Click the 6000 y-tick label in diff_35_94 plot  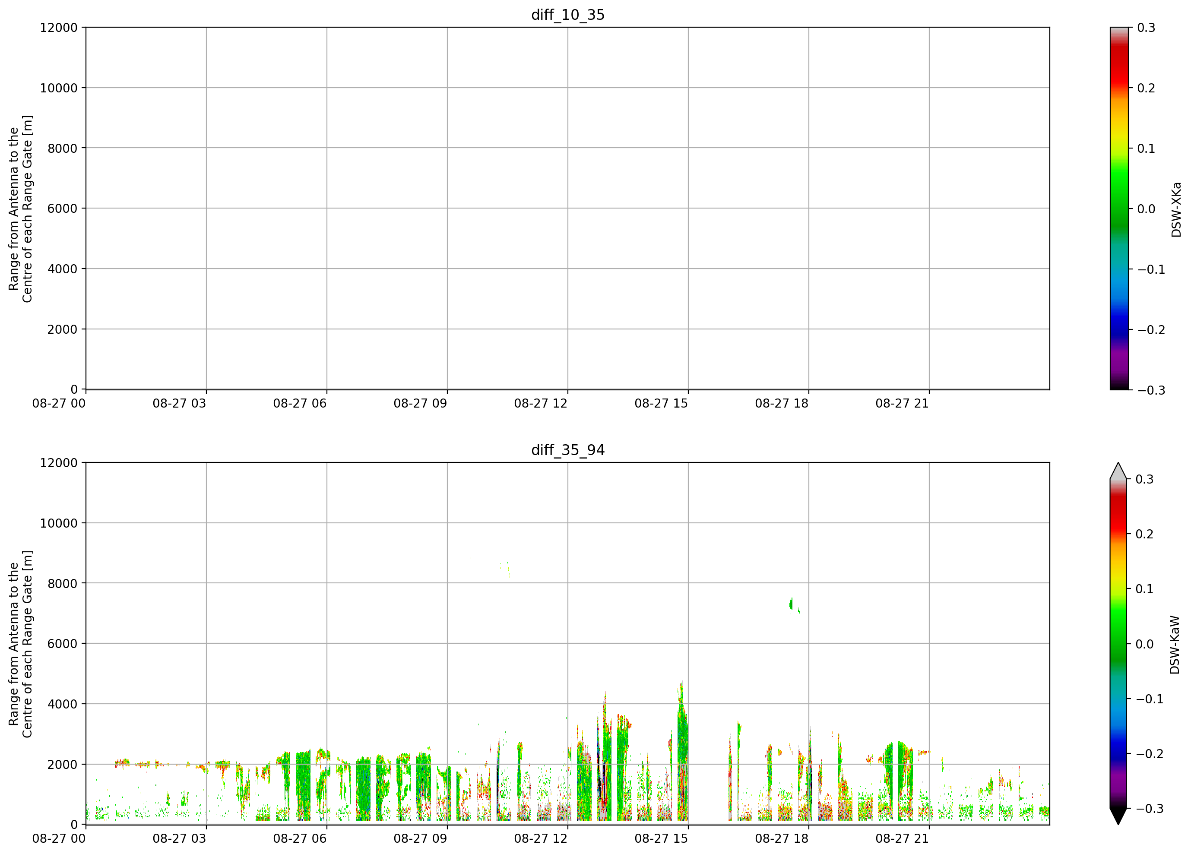coord(62,643)
